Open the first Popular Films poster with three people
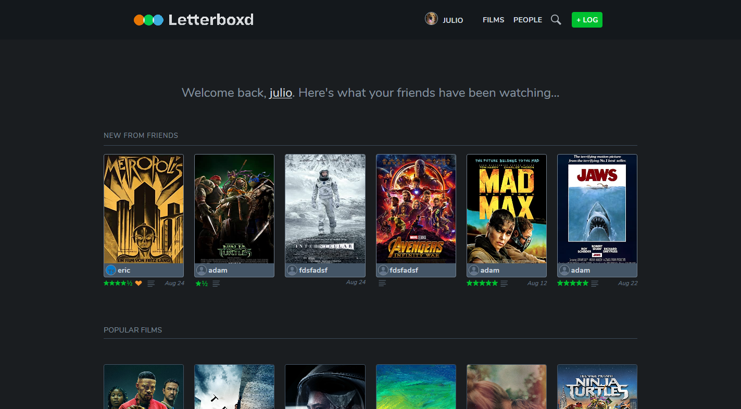 [144, 387]
